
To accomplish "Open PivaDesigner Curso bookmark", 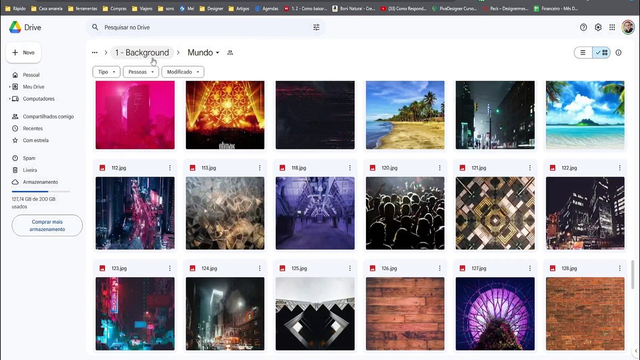I will (454, 8).
